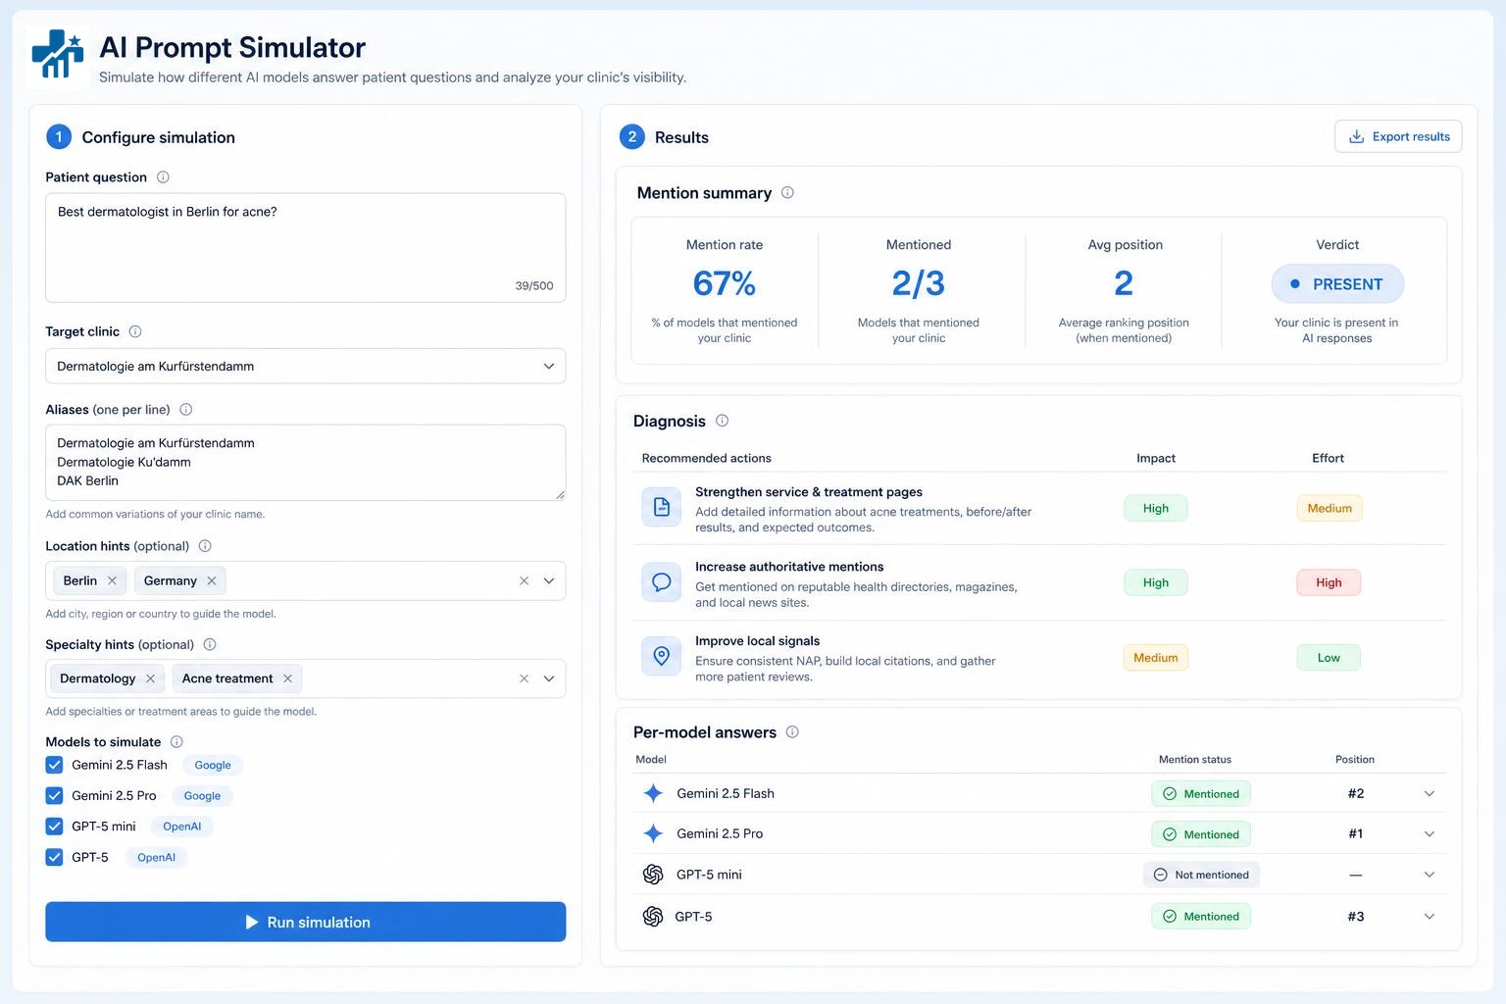The width and height of the screenshot is (1506, 1004).
Task: Click OpenAI tag next to GPT-5 mini
Action: coord(181,827)
